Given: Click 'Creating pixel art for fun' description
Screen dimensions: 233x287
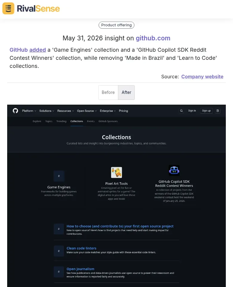Looking at the screenshot, I should (116, 193).
